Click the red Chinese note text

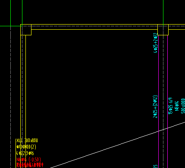(30, 165)
